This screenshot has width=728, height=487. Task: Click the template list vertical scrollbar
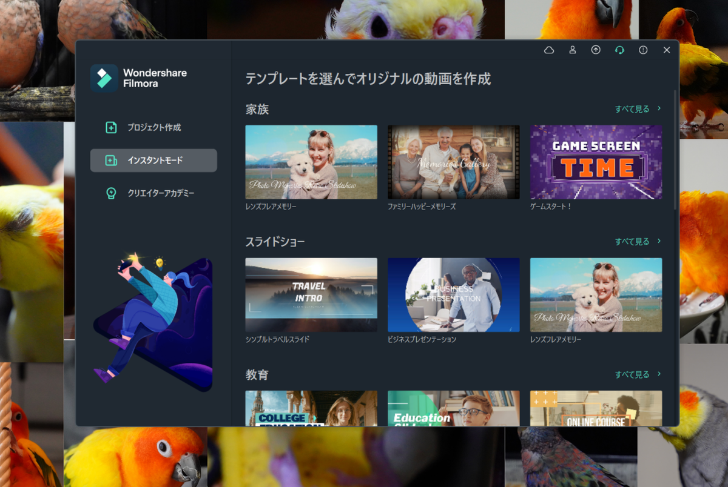point(676,150)
